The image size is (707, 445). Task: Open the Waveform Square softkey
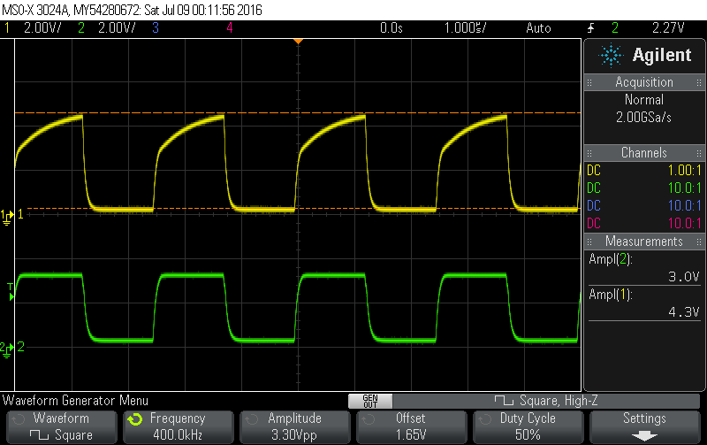(x=62, y=427)
